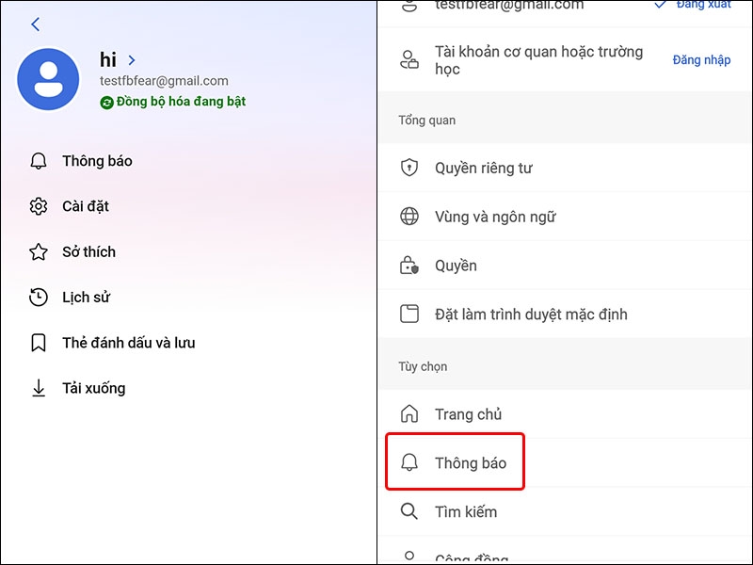The width and height of the screenshot is (753, 565).
Task: Tap the work or school account icon
Action: 409,60
